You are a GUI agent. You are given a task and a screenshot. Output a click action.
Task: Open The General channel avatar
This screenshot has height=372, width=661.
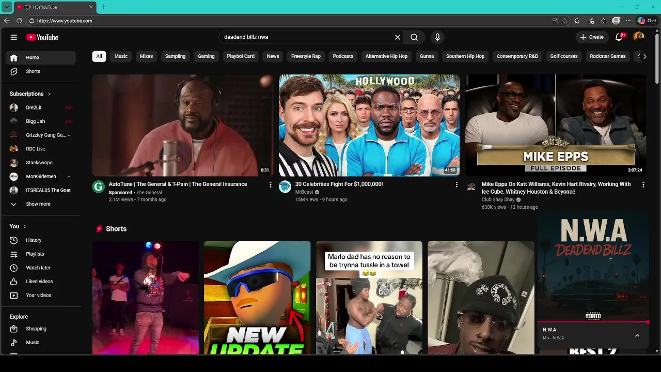(x=99, y=187)
